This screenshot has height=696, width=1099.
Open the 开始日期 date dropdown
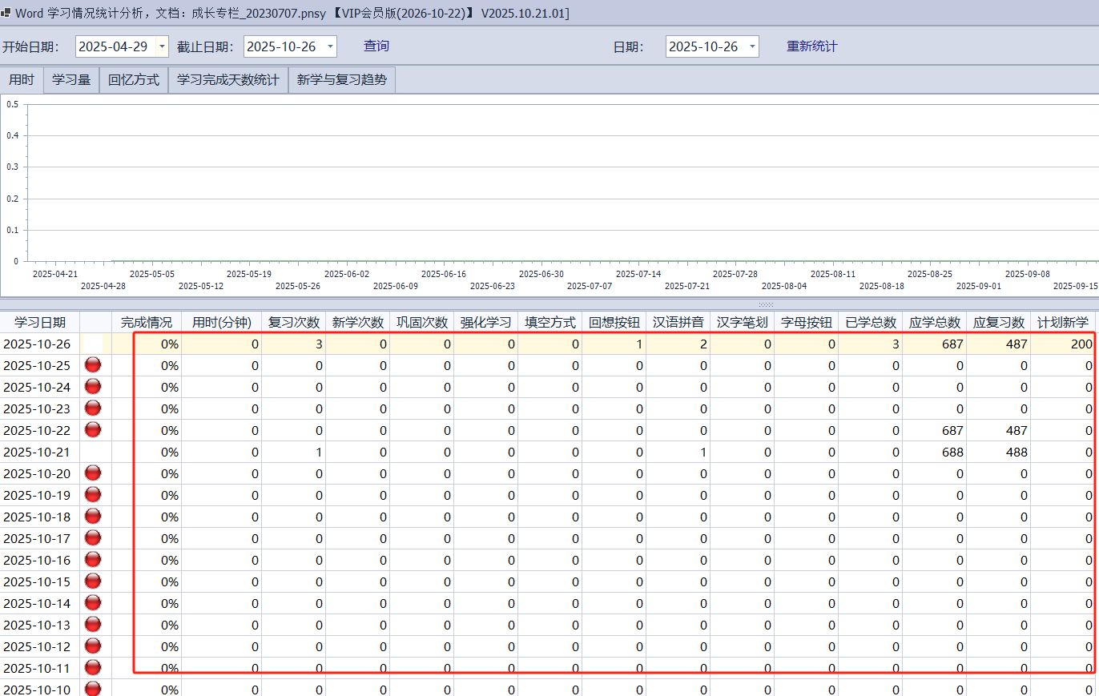pyautogui.click(x=163, y=46)
